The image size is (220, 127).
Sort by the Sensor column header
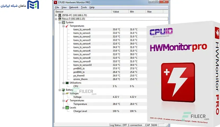coord(83,12)
